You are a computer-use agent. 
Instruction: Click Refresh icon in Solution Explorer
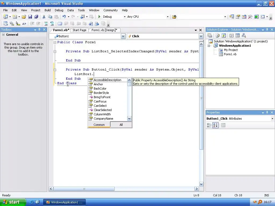[224, 36]
